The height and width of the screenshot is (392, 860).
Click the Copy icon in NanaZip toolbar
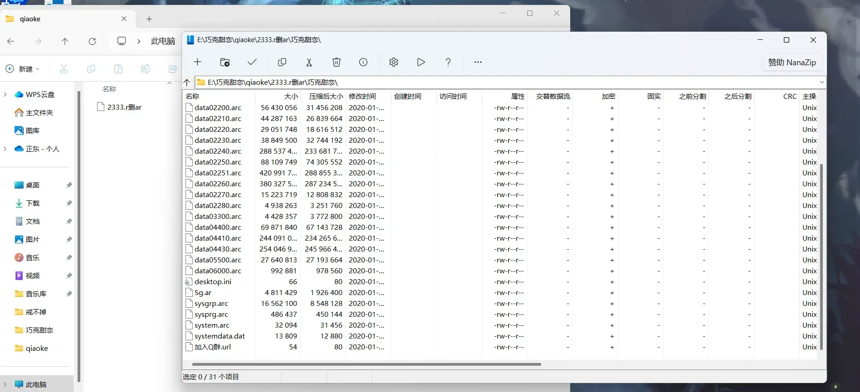[x=282, y=62]
